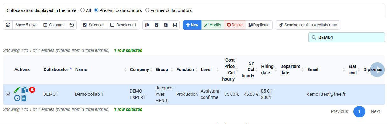The image size is (388, 124).
Task: Click the Actions column header
Action: tap(22, 69)
